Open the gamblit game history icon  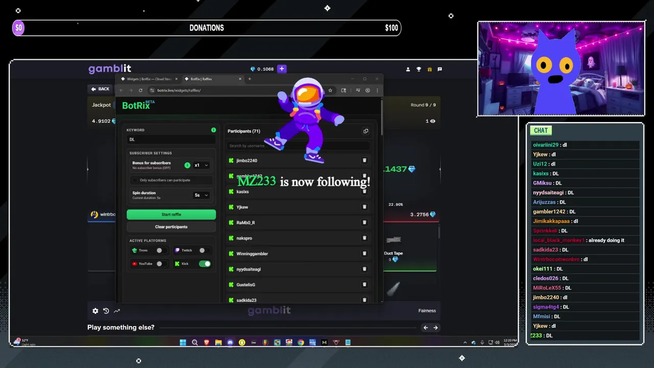click(106, 311)
